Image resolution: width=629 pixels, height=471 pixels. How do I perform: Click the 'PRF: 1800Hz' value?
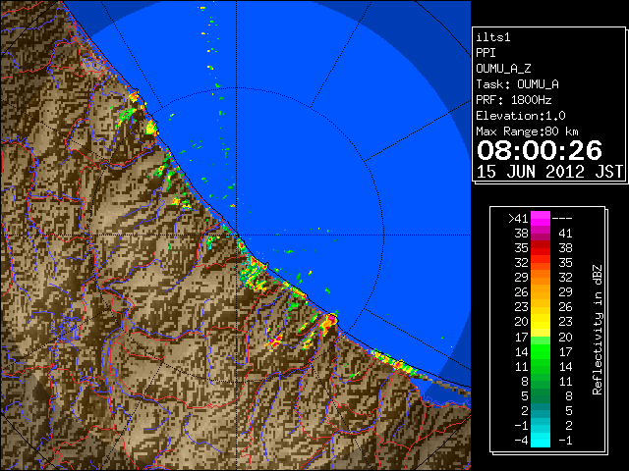pyautogui.click(x=514, y=100)
